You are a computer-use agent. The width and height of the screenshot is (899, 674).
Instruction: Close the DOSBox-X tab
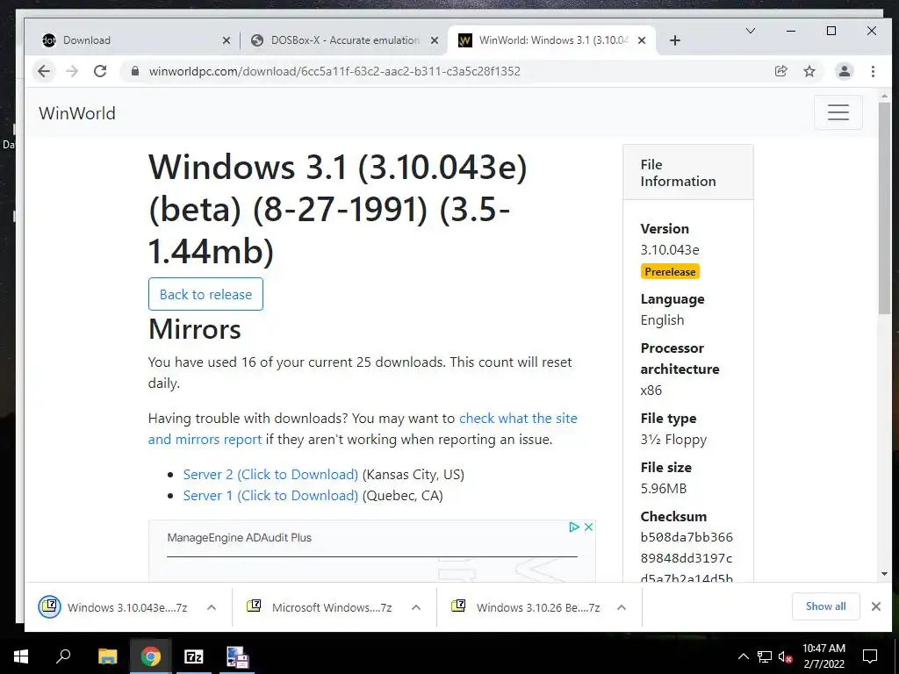coord(435,40)
